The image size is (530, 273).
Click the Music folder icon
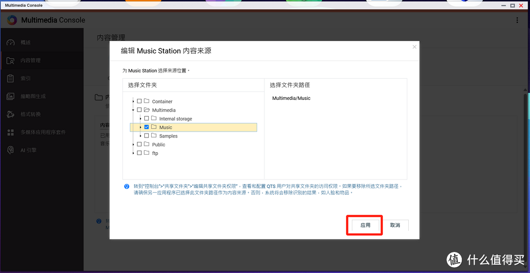point(154,127)
